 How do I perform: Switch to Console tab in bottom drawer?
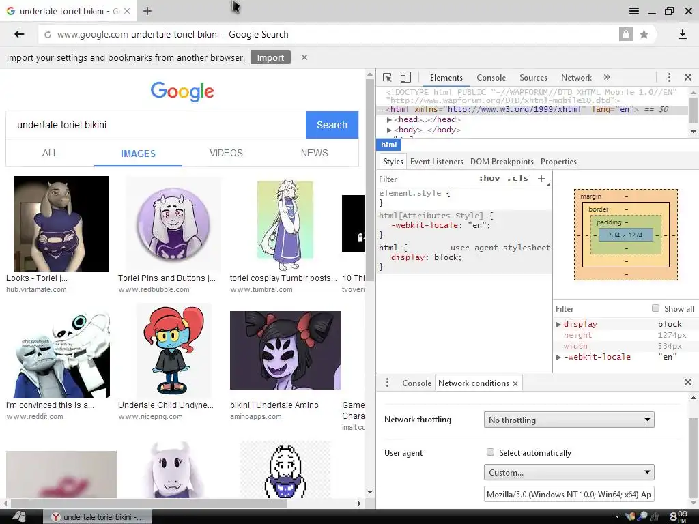[416, 383]
